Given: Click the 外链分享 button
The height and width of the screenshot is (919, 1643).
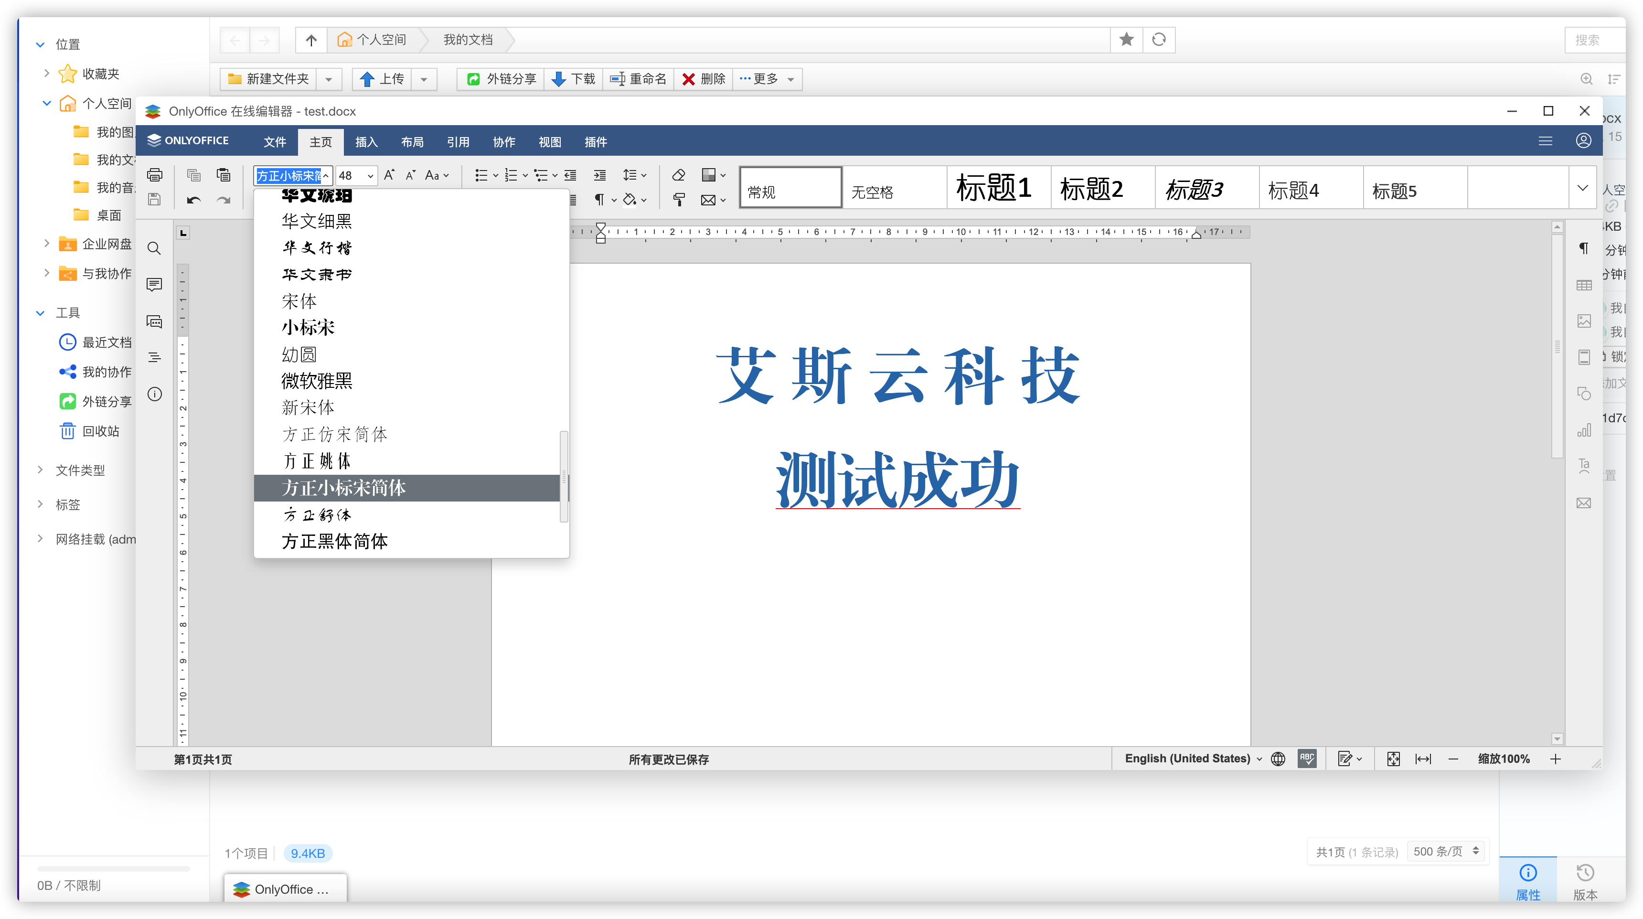Looking at the screenshot, I should (x=501, y=78).
